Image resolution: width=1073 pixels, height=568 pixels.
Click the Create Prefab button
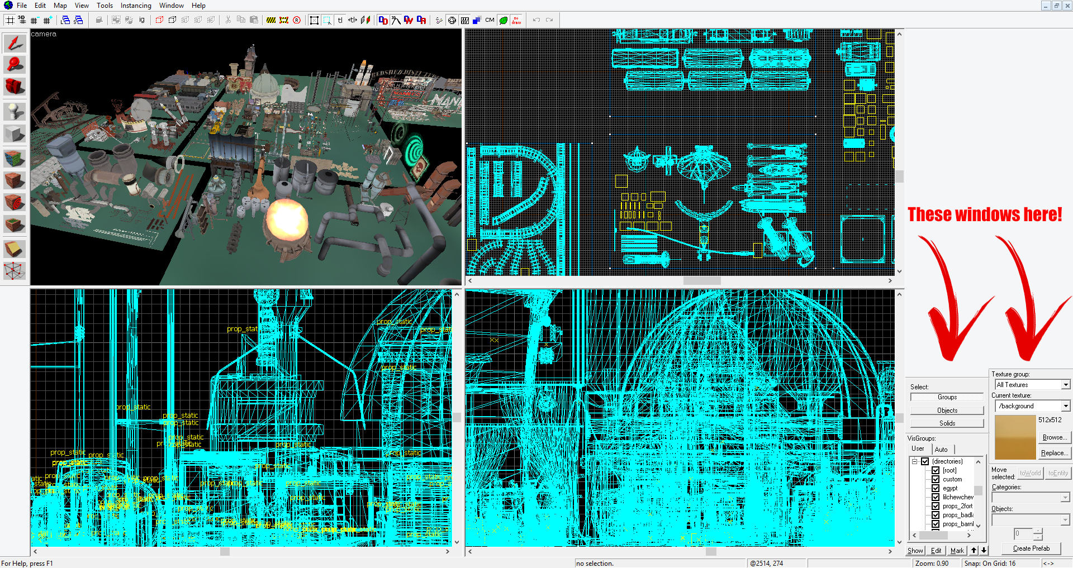(1031, 548)
